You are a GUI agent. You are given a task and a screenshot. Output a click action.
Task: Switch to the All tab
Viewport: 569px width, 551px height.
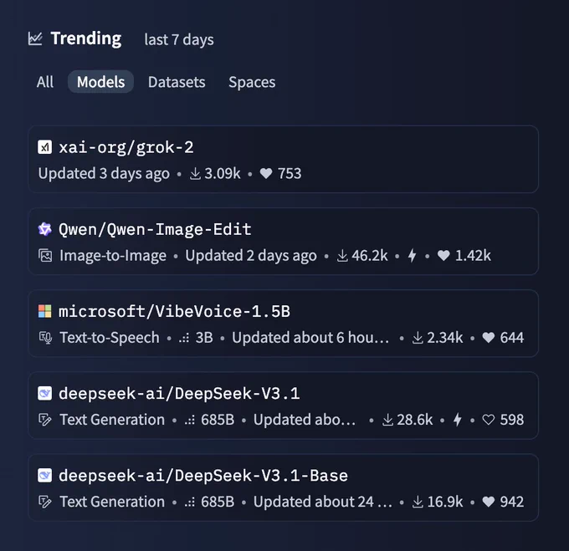45,82
